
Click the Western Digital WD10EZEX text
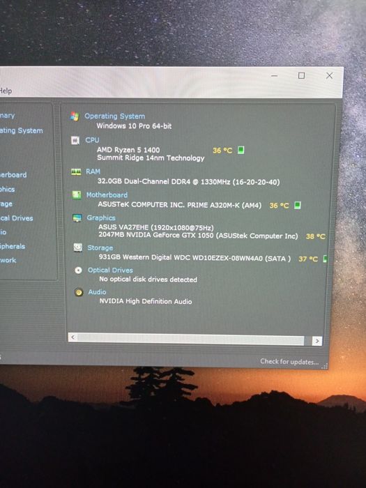click(195, 258)
